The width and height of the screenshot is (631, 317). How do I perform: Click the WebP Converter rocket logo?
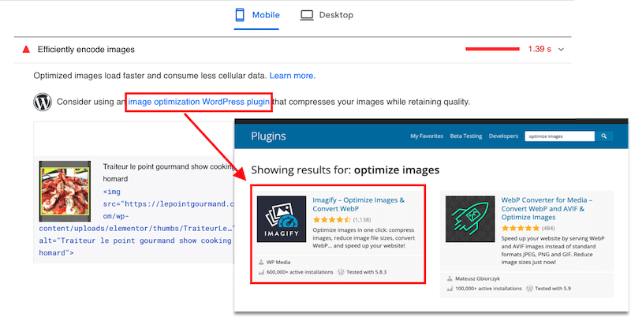pyautogui.click(x=470, y=219)
